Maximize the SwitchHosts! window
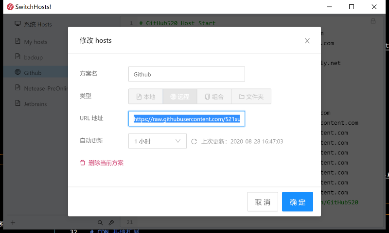389x233 pixels. [x=352, y=7]
